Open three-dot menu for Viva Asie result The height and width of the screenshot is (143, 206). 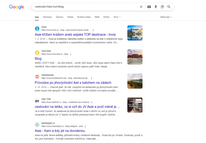coord(70,54)
